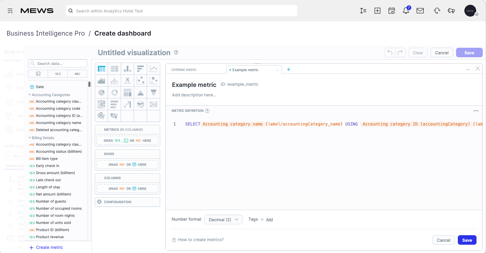Expand the Configuration section
The image size is (486, 253).
coord(128,202)
